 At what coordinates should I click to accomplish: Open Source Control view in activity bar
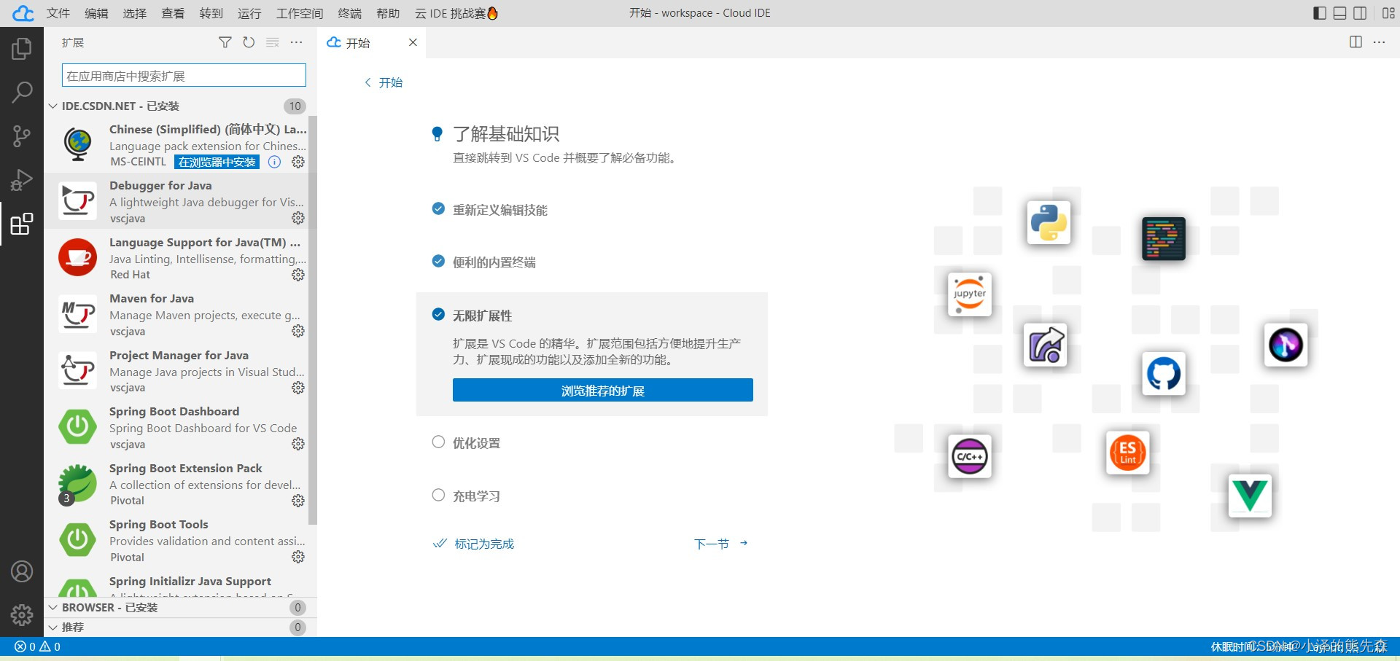[22, 136]
